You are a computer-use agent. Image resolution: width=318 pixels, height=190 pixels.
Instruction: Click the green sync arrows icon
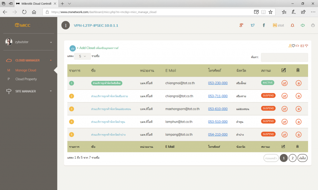(x=302, y=25)
